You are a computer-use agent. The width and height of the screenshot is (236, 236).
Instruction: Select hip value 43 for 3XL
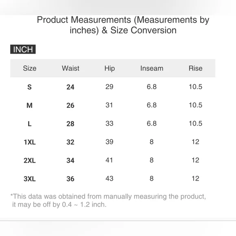[109, 179]
